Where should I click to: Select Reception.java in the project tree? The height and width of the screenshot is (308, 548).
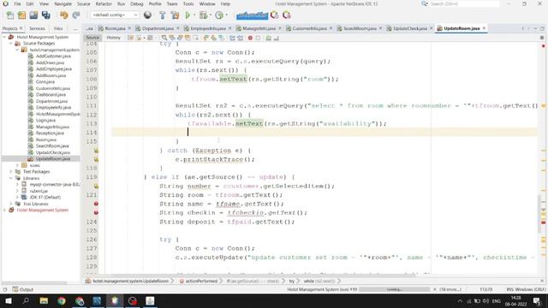pyautogui.click(x=50, y=133)
